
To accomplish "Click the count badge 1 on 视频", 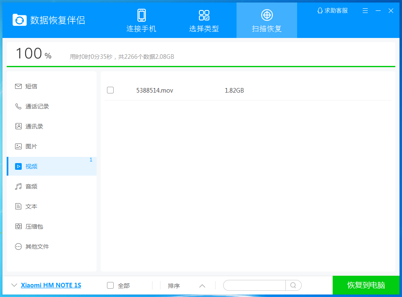I will 91,160.
